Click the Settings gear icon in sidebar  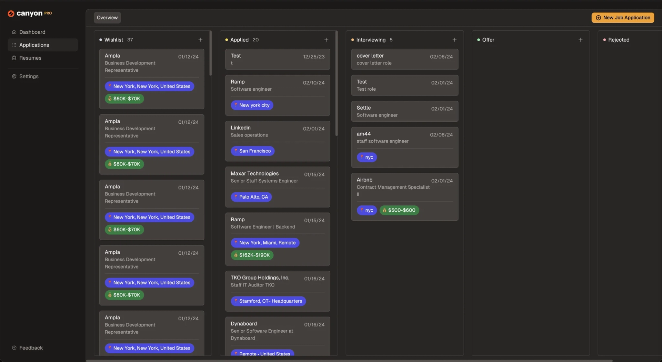tap(14, 77)
